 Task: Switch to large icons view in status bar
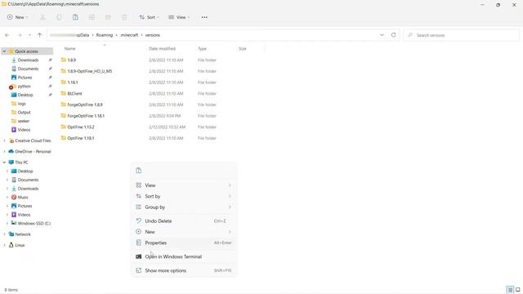point(517,290)
